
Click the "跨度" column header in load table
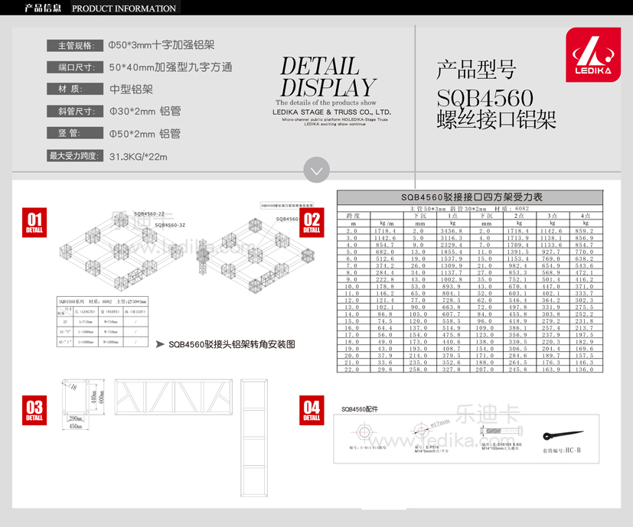pos(353,216)
